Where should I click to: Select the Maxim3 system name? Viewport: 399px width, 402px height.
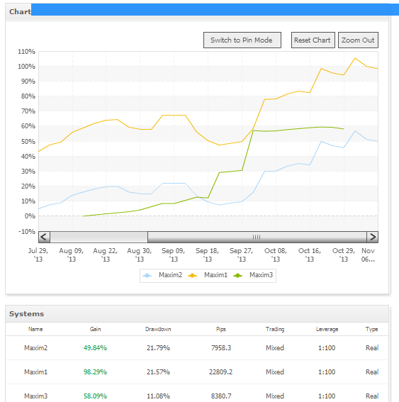pos(36,396)
